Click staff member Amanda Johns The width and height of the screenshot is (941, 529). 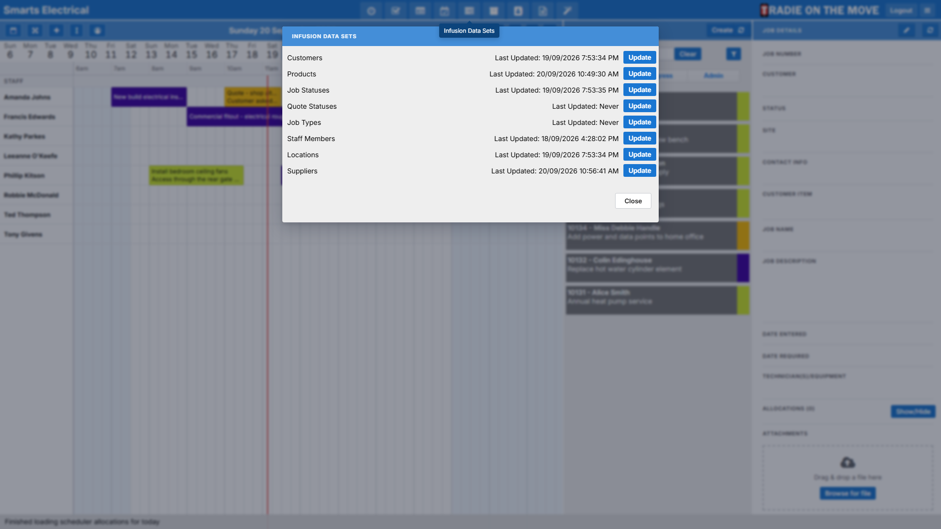click(x=27, y=97)
